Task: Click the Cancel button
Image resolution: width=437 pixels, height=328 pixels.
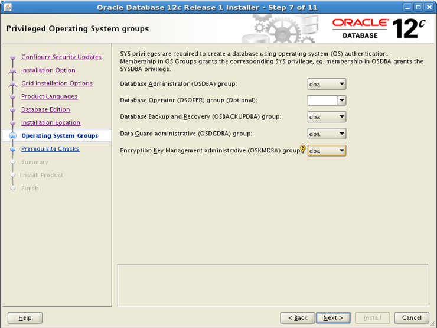Action: [x=412, y=318]
